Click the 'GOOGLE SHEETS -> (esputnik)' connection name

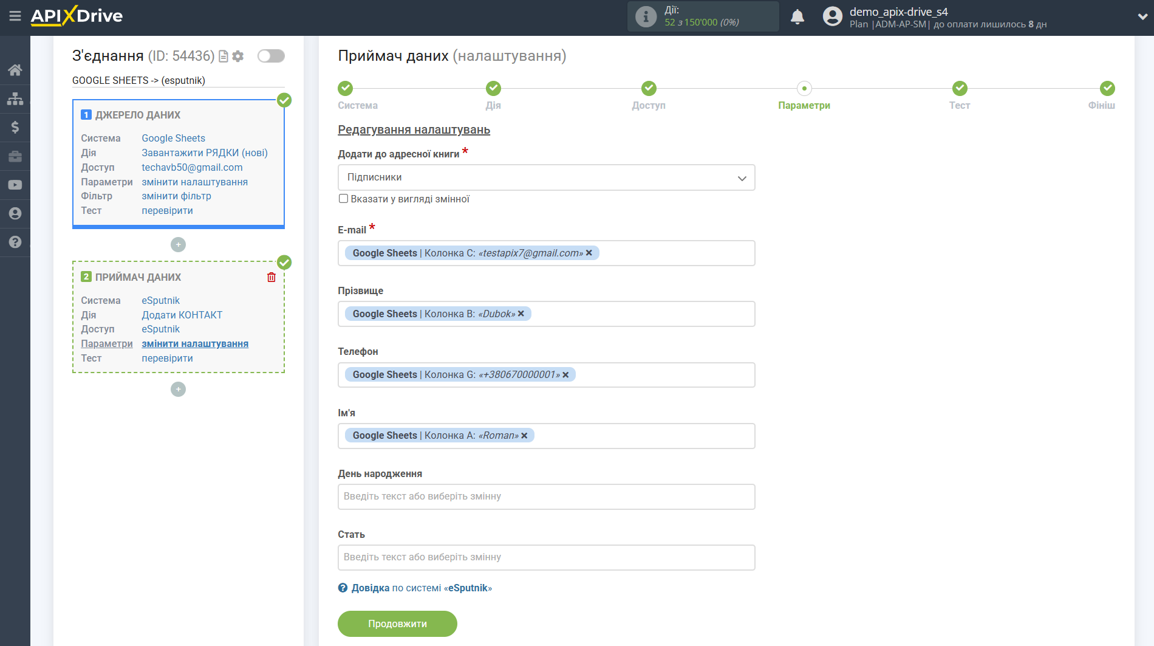(138, 80)
